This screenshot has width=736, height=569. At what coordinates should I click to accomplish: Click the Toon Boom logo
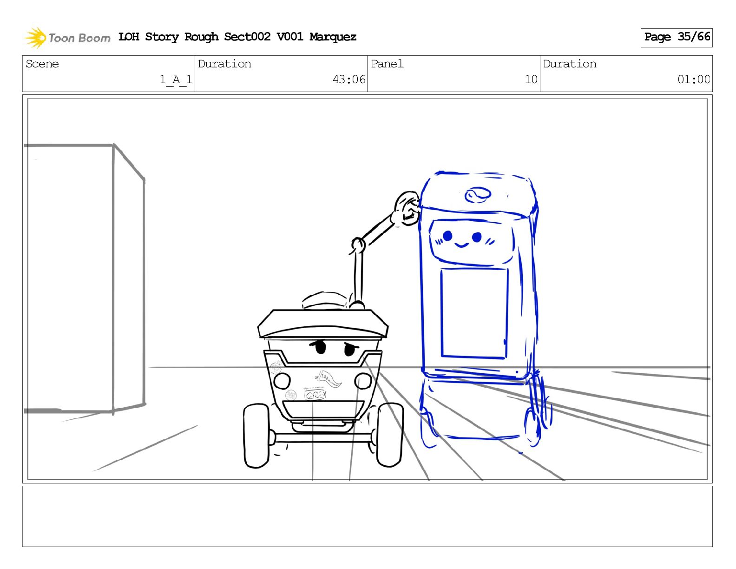click(67, 38)
